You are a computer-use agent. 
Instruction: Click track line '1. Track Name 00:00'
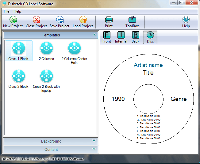click(x=148, y=116)
